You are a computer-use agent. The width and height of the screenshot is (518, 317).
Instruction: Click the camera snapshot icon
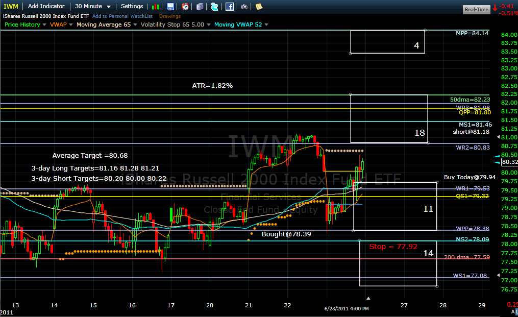(244, 7)
